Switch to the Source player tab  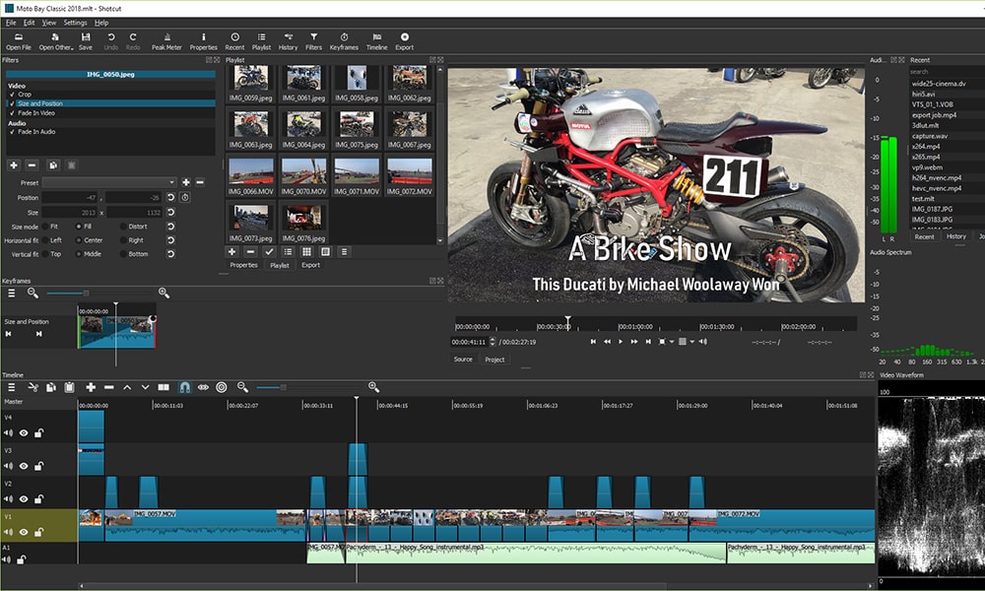coord(463,360)
